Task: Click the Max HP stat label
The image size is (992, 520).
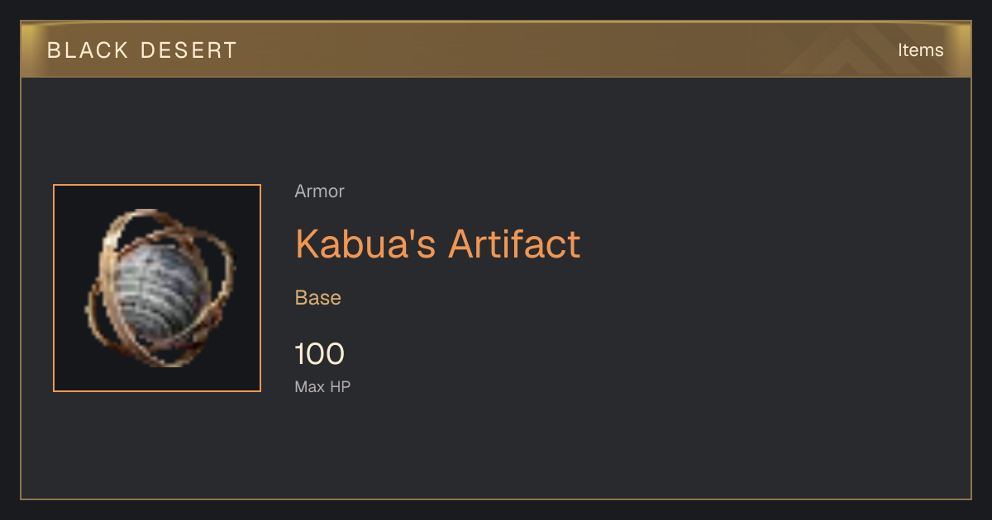Action: (x=322, y=386)
